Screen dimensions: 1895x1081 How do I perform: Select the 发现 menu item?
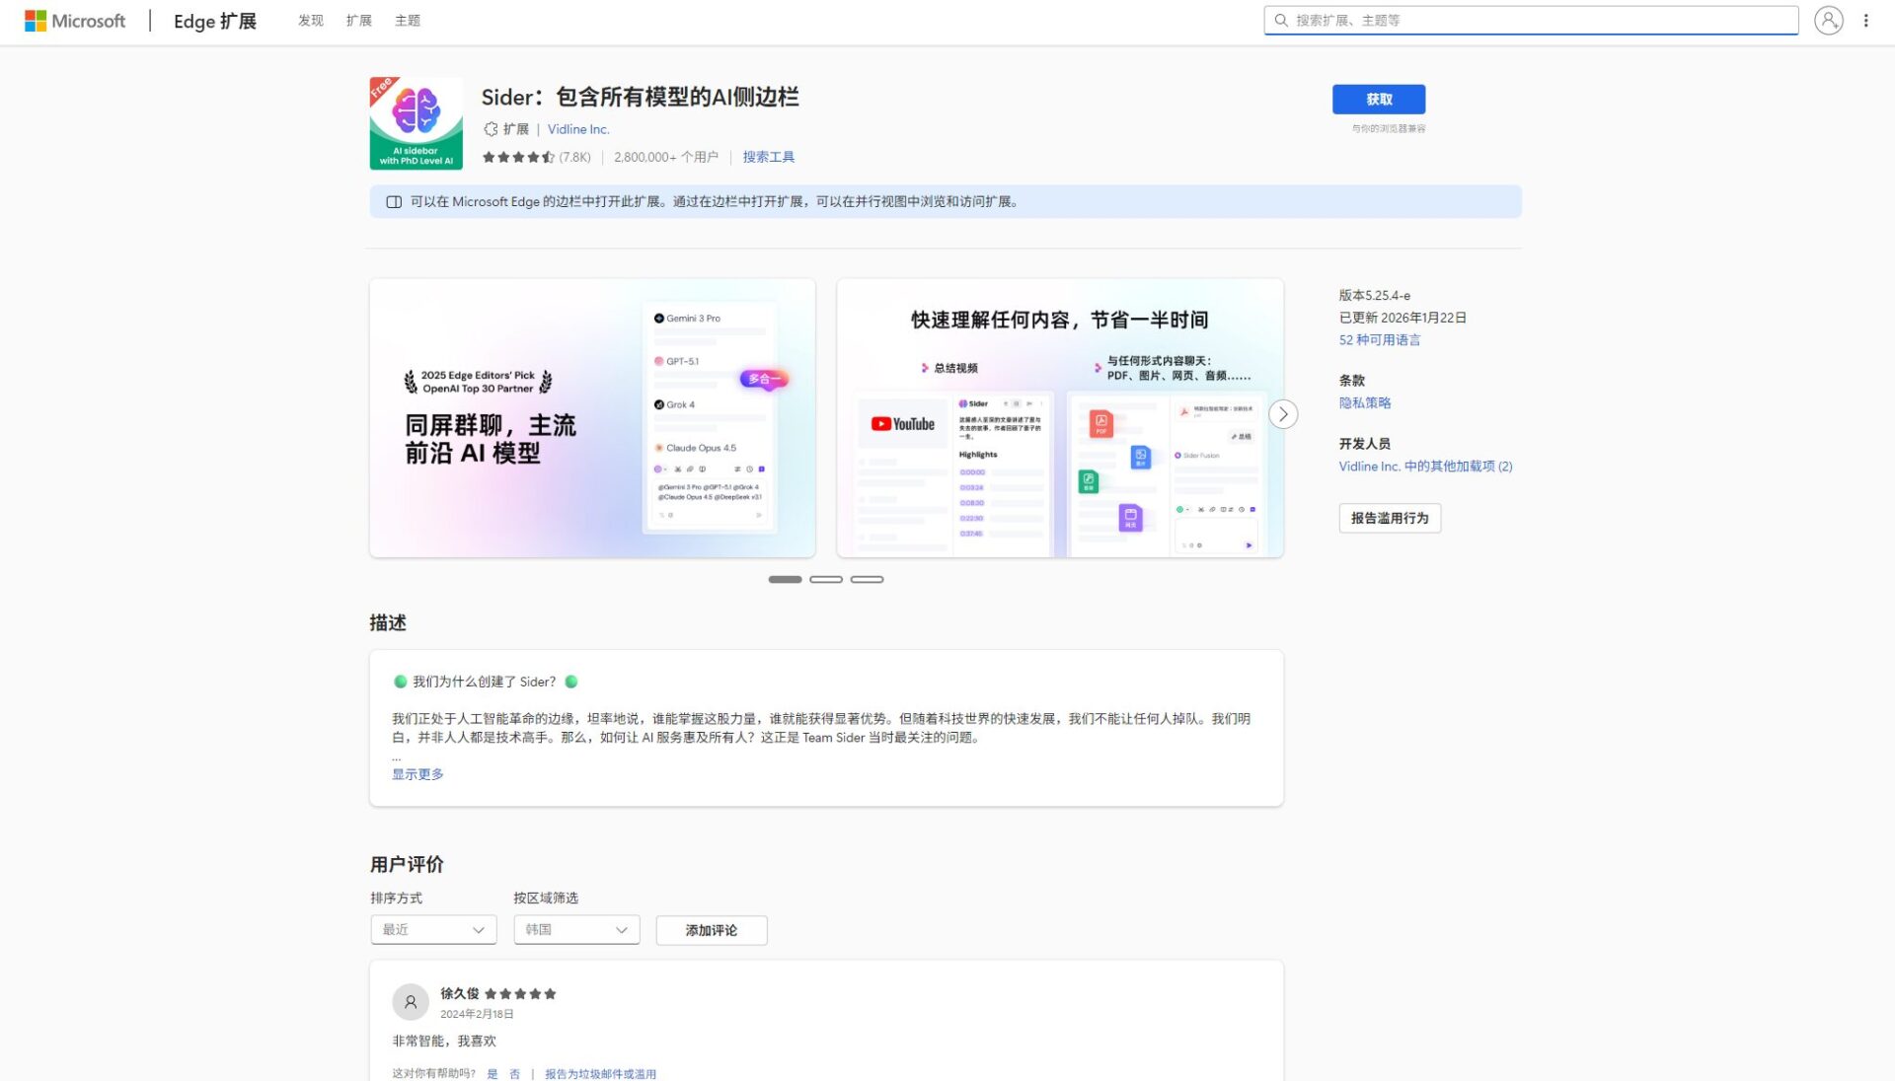(311, 20)
